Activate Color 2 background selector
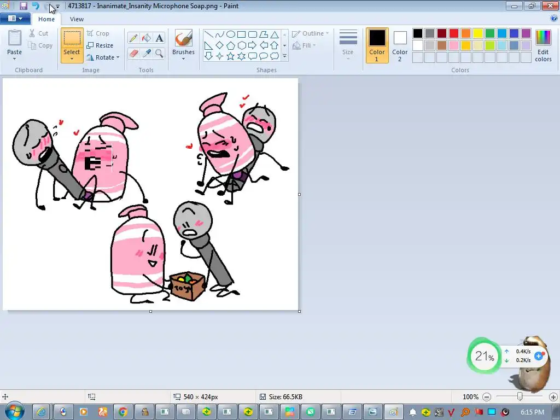The height and width of the screenshot is (420, 560). (400, 45)
